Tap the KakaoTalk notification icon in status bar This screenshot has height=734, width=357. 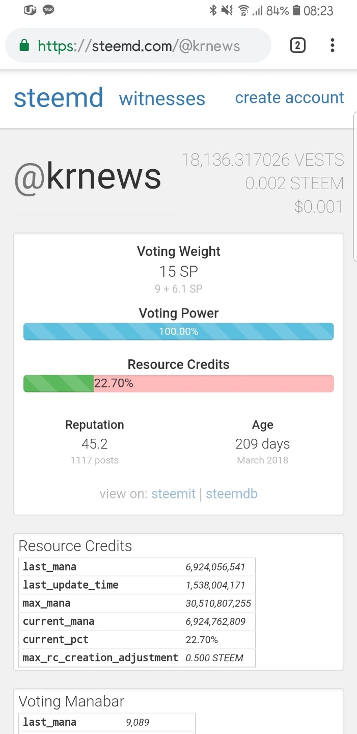tap(48, 10)
